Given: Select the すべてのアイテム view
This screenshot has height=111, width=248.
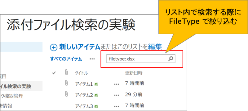Looking at the screenshot, I should tap(66, 59).
